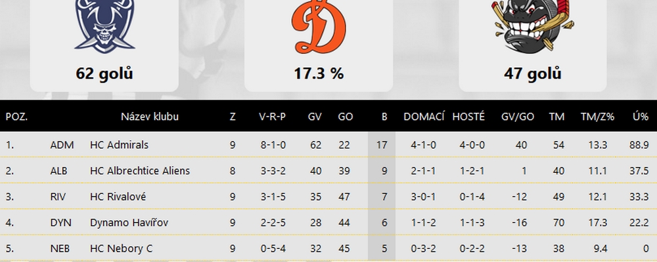Sort by DOMACÍ column header
The width and height of the screenshot is (657, 262).
pos(424,117)
